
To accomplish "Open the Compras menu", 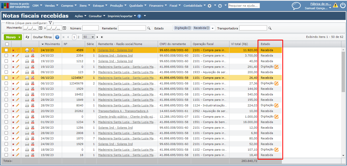I will pyautogui.click(x=69, y=6).
